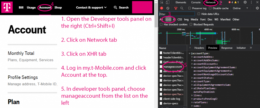Click the network Filter text field
Image resolution: width=260 pixels, height=108 pixels.
[x=177, y=14]
